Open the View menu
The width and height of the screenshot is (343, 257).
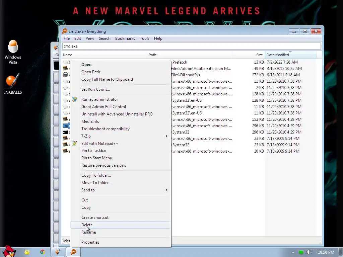tap(90, 38)
